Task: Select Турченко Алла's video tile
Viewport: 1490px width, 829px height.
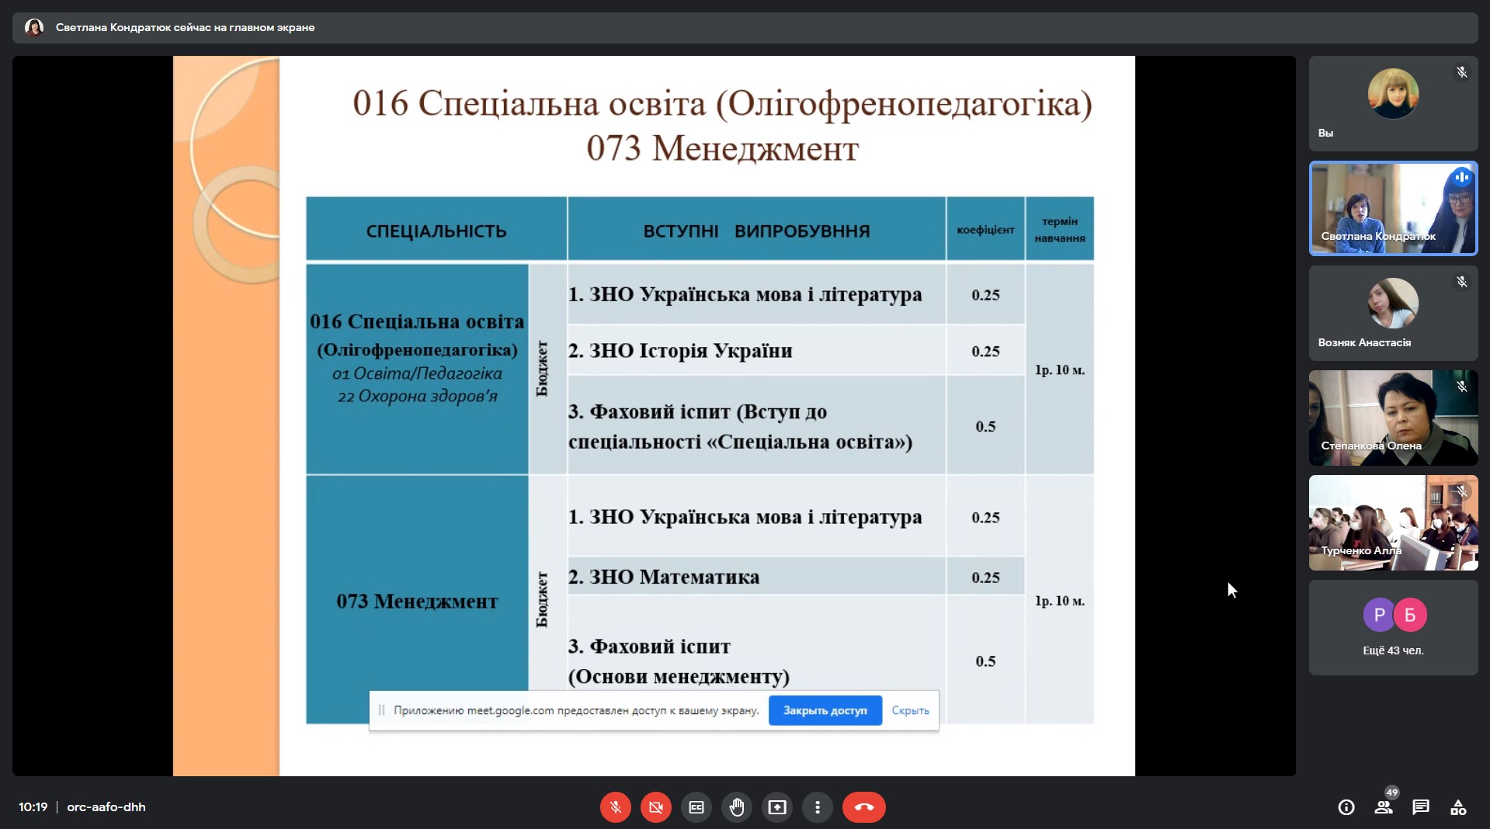Action: coord(1393,522)
